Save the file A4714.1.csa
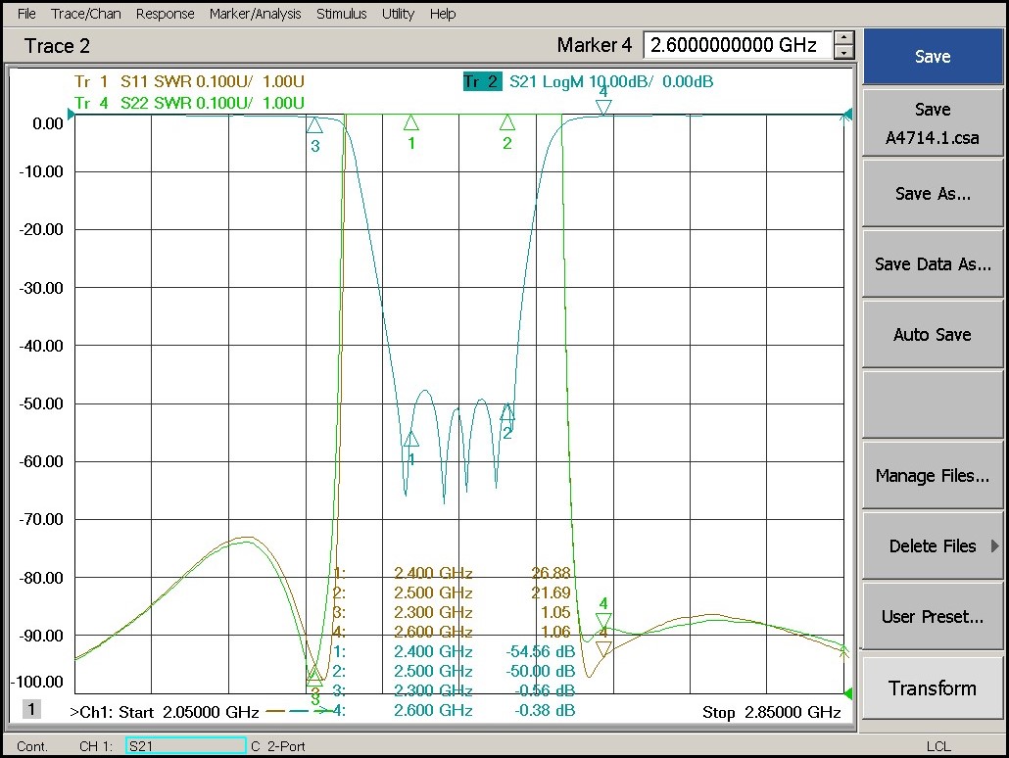Screen dimensions: 1009x758 (932, 122)
